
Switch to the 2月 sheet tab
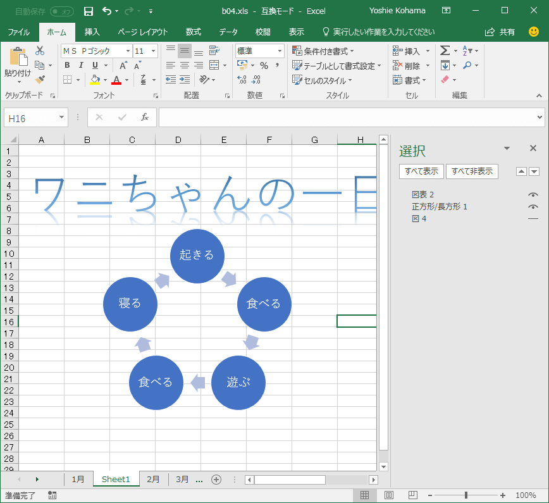153,479
